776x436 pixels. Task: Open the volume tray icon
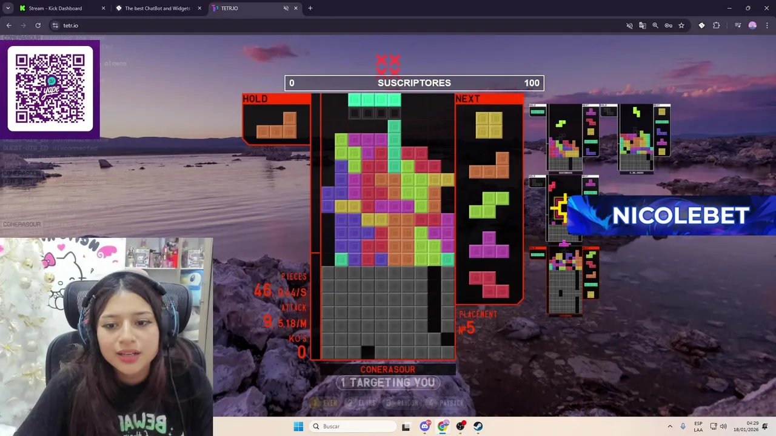(723, 426)
